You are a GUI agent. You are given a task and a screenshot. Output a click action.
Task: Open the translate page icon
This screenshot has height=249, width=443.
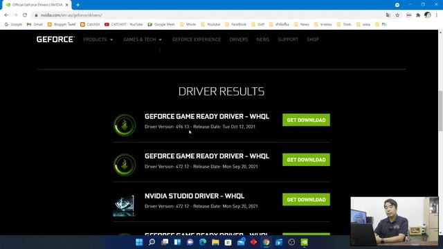[x=388, y=15]
